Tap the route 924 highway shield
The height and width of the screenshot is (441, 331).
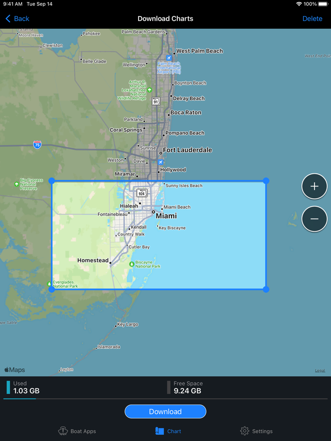[142, 193]
